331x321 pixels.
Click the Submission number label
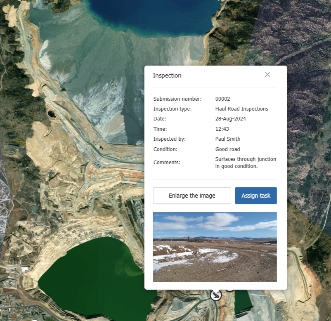177,99
